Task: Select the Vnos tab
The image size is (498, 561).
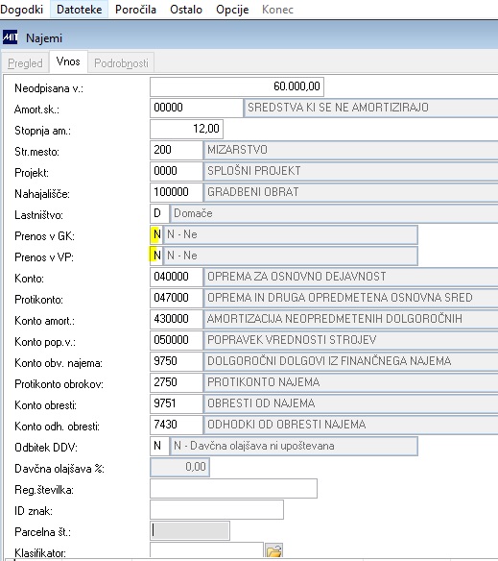Action: 68,61
